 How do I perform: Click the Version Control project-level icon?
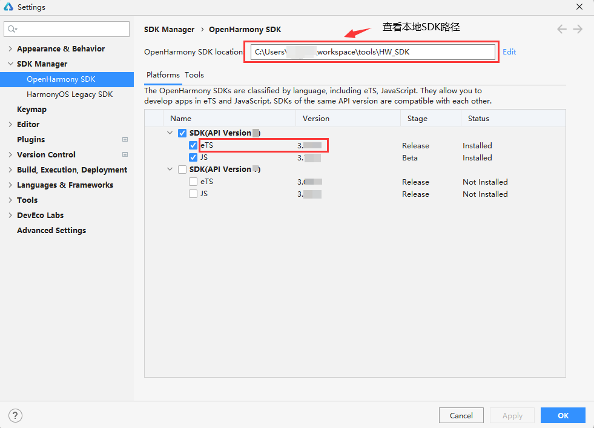125,155
